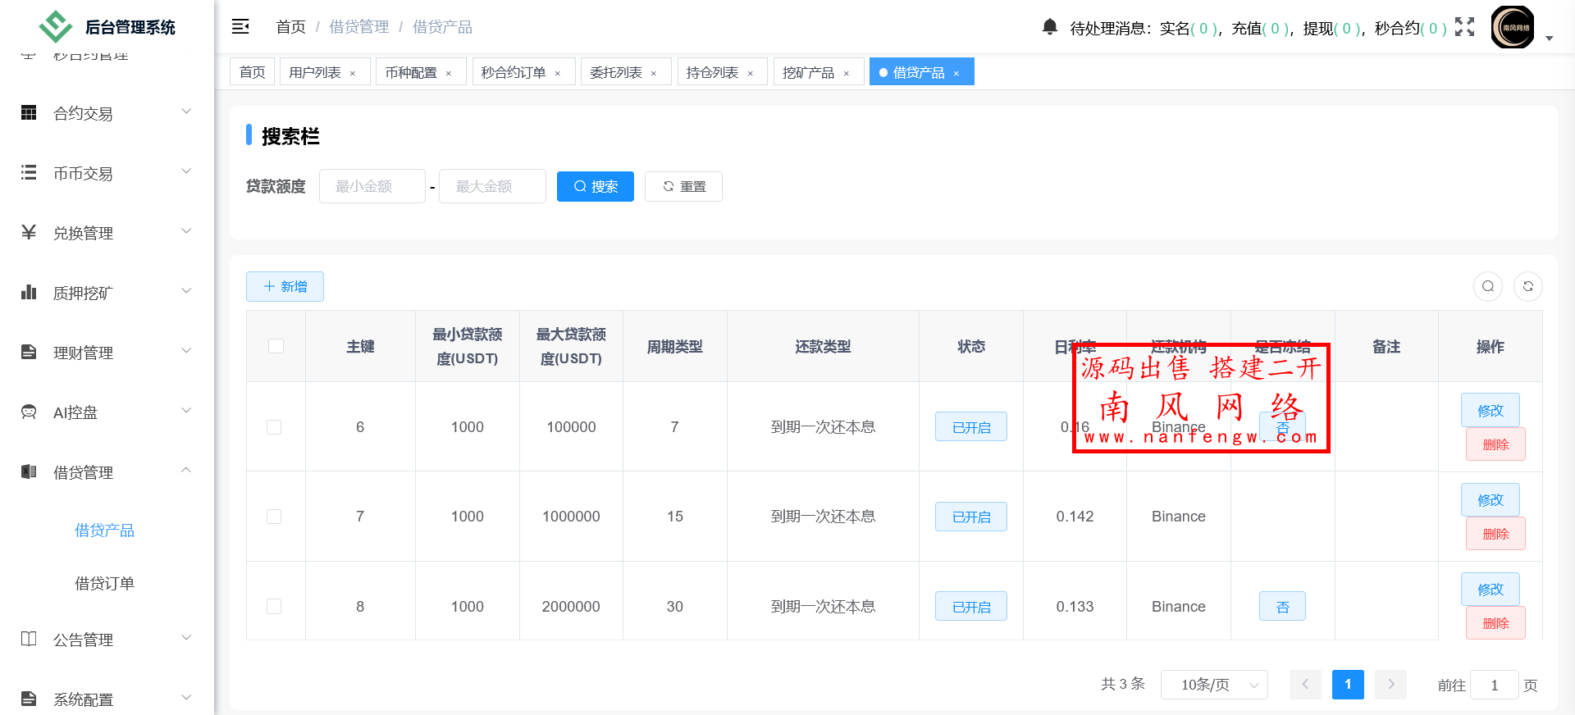Select the checkbox for row with ID 6
Viewport: 1575px width, 715px height.
274,427
